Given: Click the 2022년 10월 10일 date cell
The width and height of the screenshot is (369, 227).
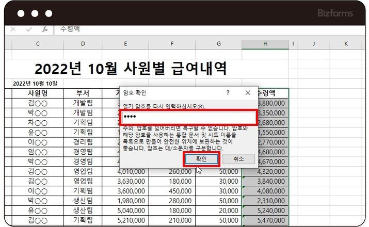Looking at the screenshot, I should [x=35, y=83].
